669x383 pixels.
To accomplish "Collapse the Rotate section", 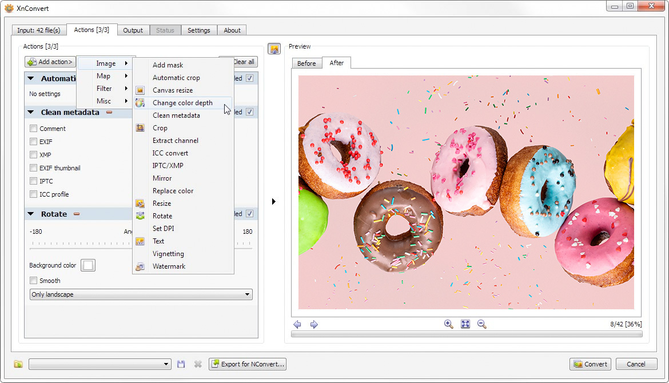I will 31,214.
